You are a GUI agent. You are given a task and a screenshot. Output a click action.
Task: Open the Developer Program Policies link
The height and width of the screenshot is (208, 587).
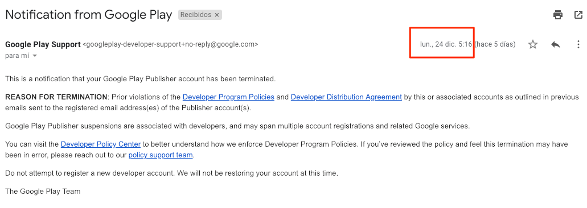[228, 97]
